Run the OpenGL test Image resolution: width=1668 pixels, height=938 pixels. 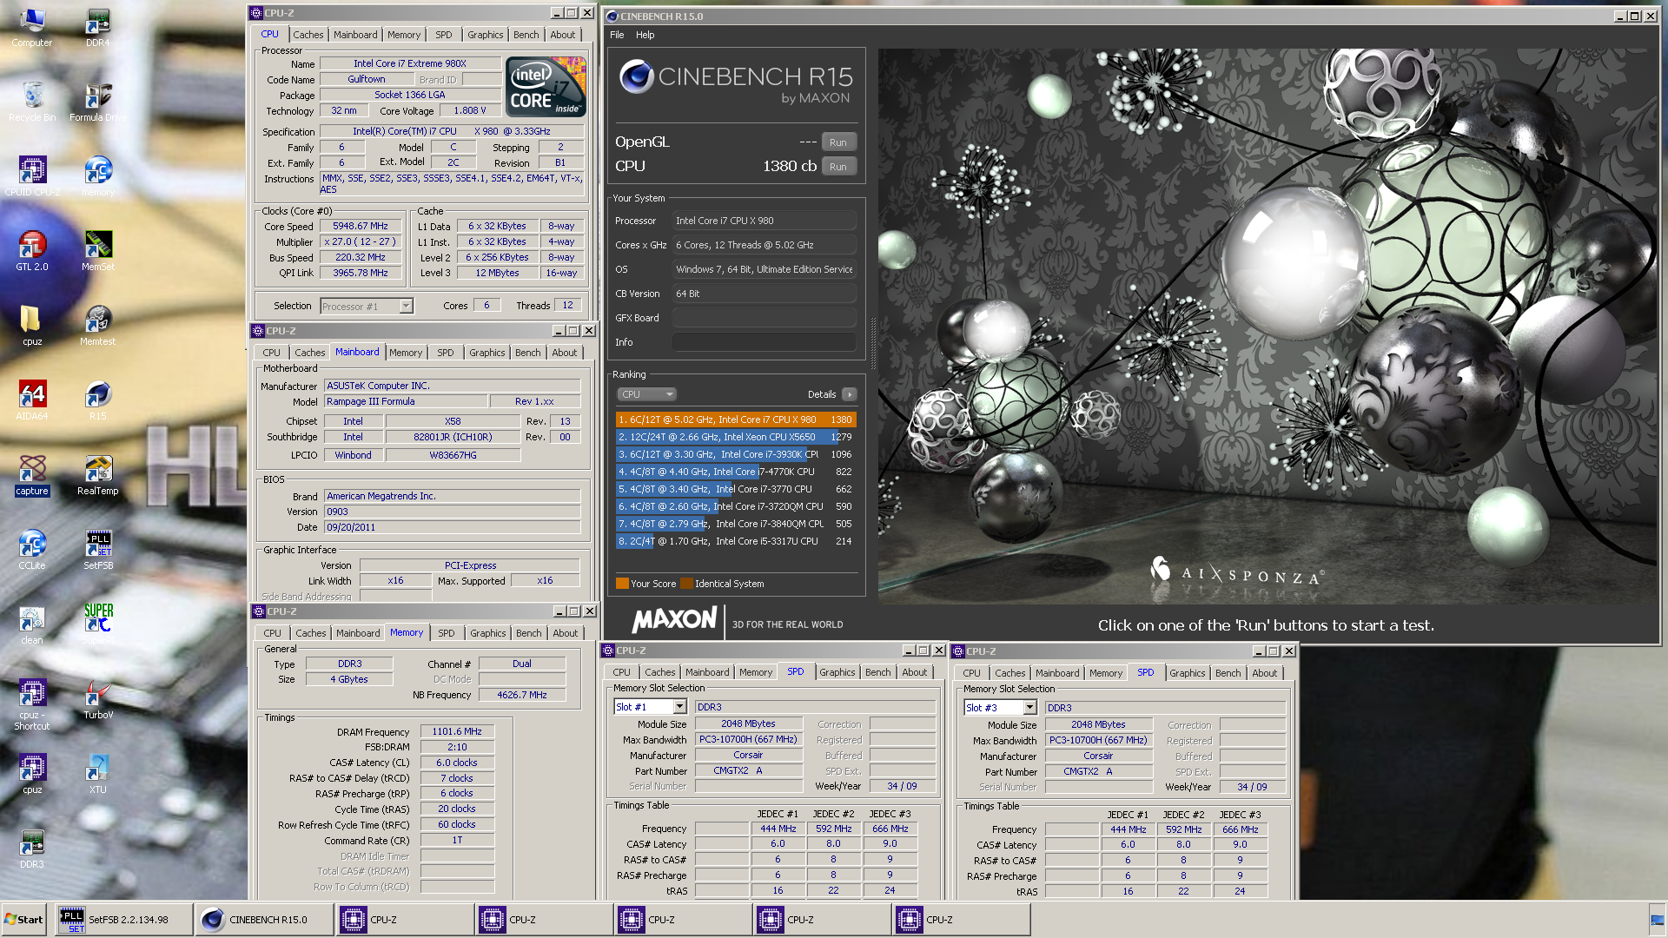coord(838,142)
